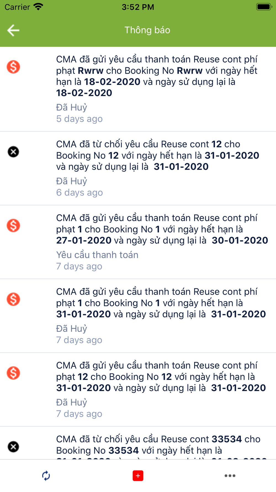This screenshot has width=276, height=492.
Task: Tap dollar icon of 27-01-2020 payment notification
Action: pos(13,226)
